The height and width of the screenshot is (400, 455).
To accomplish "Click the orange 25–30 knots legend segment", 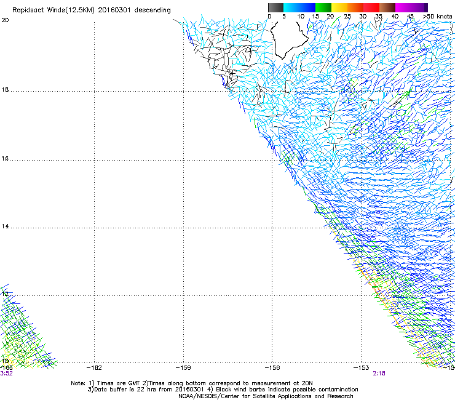I will (355, 7).
